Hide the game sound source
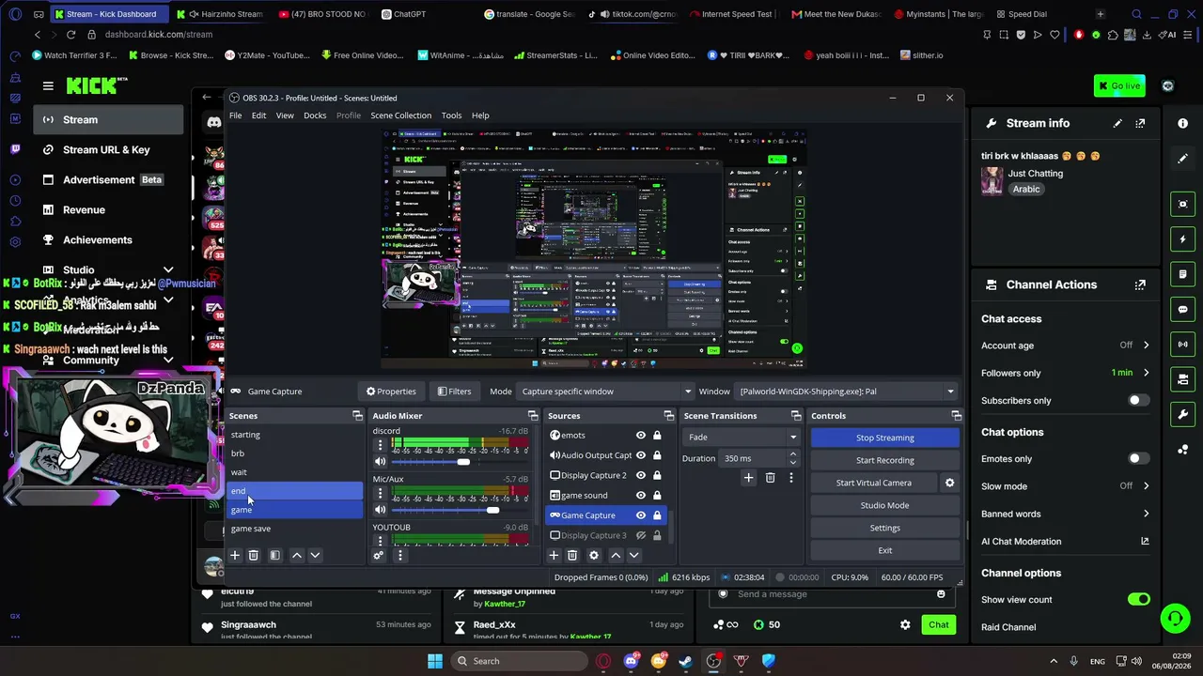The height and width of the screenshot is (676, 1203). (x=641, y=495)
